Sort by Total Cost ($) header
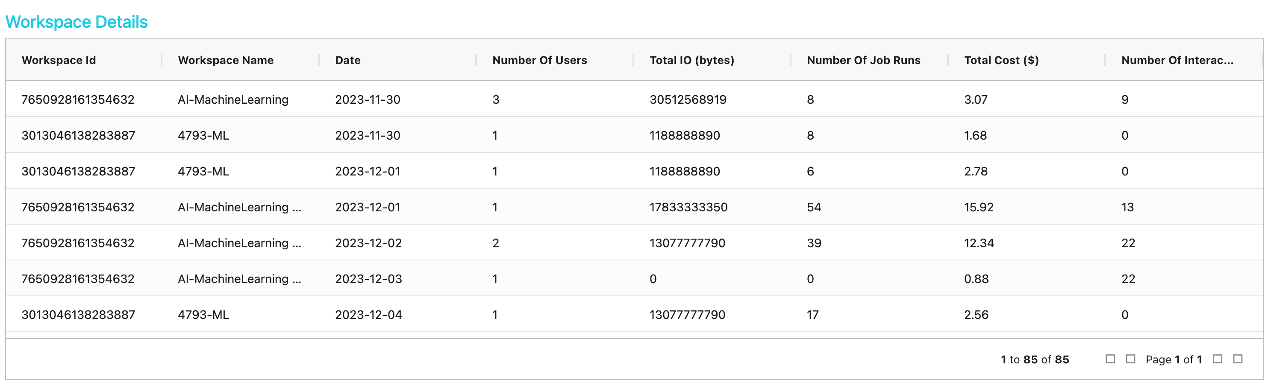Screen dimensions: 1265x380 click(1001, 60)
